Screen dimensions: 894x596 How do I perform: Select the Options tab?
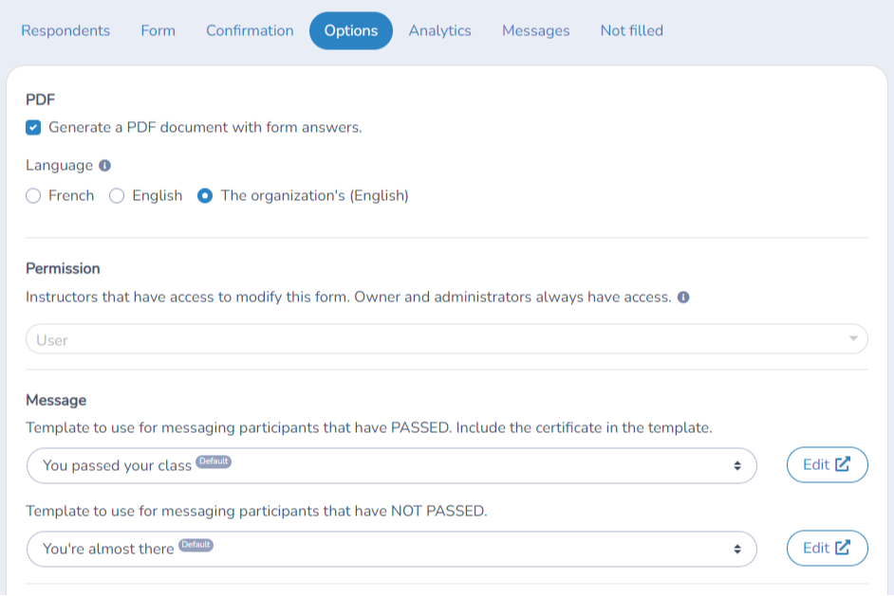(x=350, y=30)
